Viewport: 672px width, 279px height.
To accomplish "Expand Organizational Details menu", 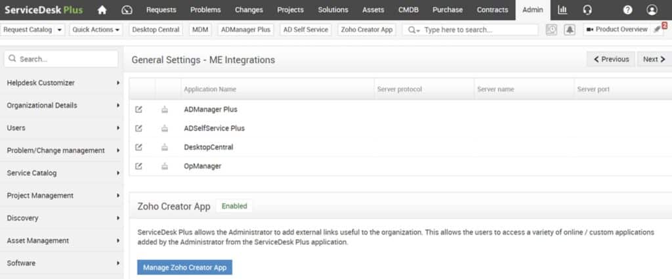I will click(x=62, y=106).
